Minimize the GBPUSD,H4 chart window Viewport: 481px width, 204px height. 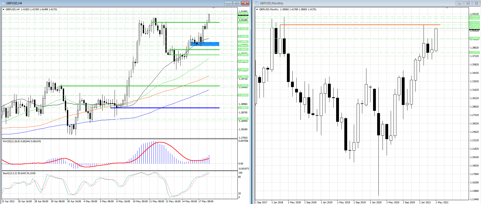point(228,3)
